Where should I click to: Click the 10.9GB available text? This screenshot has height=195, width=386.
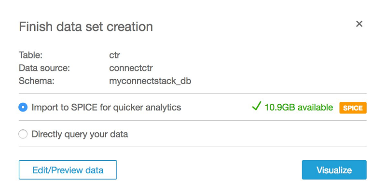pos(299,107)
